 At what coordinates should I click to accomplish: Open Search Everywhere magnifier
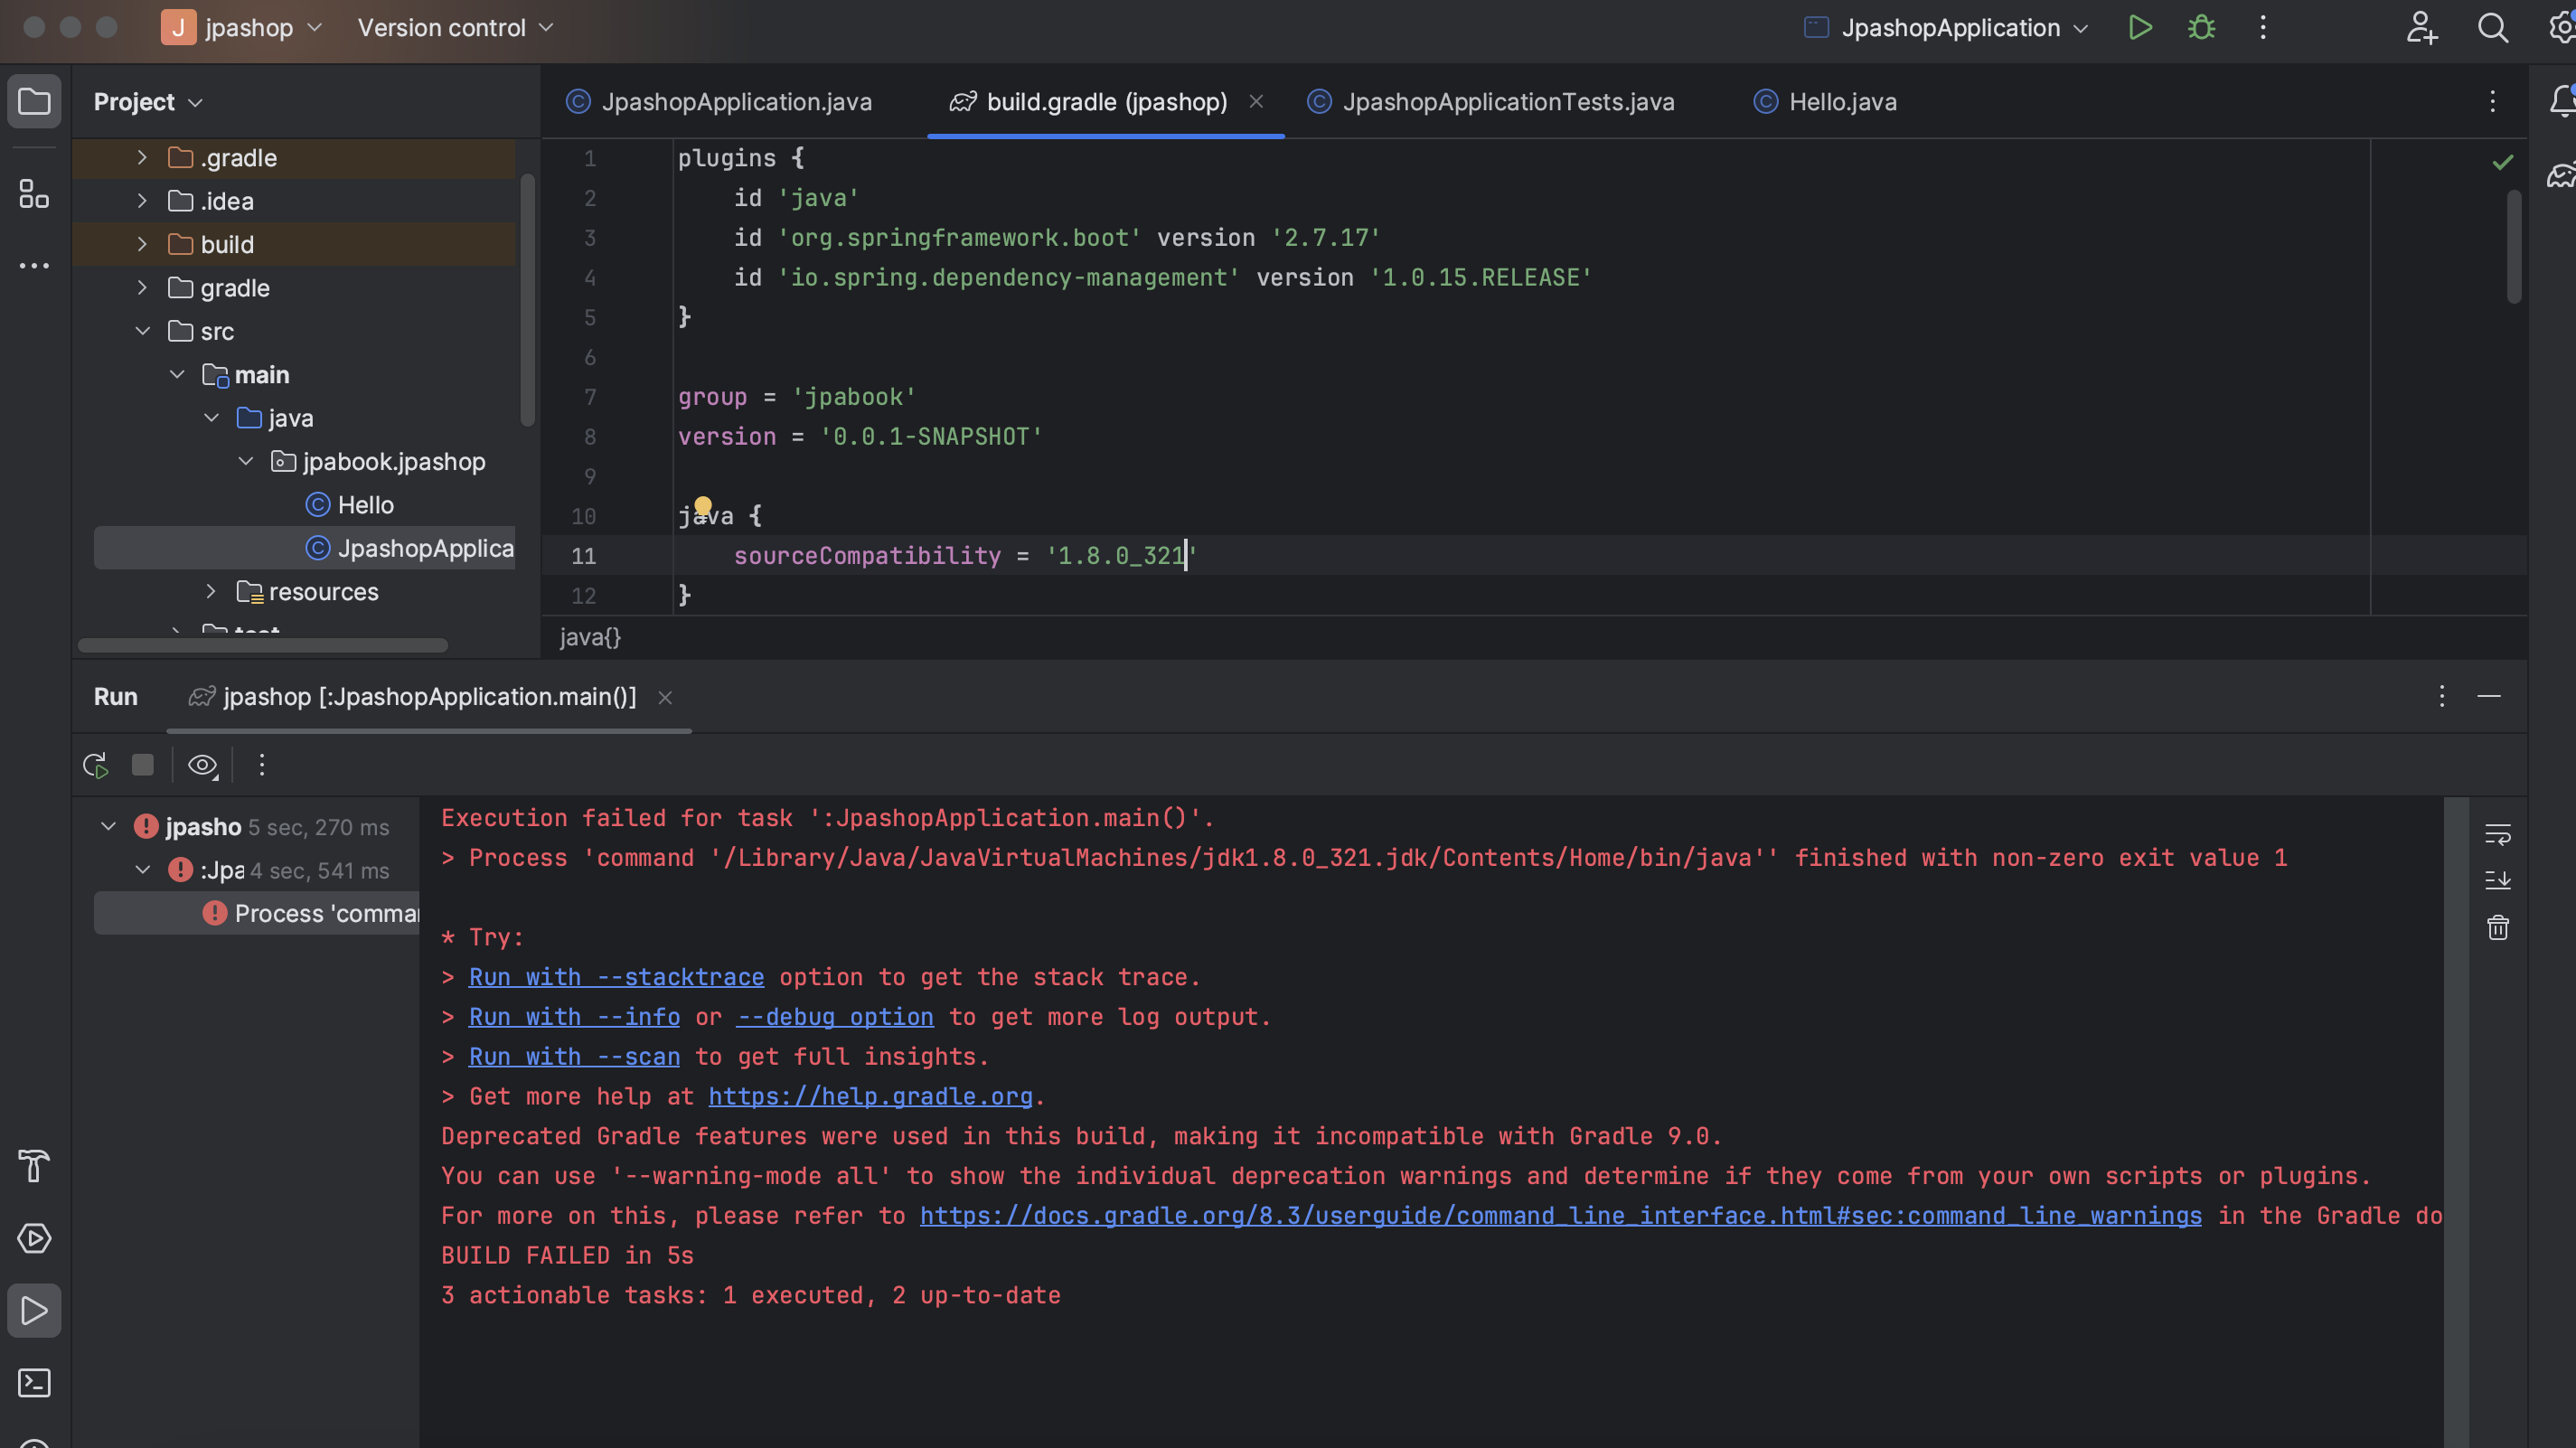2493,28
